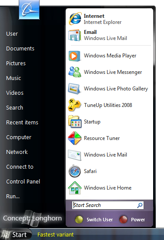Click the user account picture tile

click(x=29, y=10)
